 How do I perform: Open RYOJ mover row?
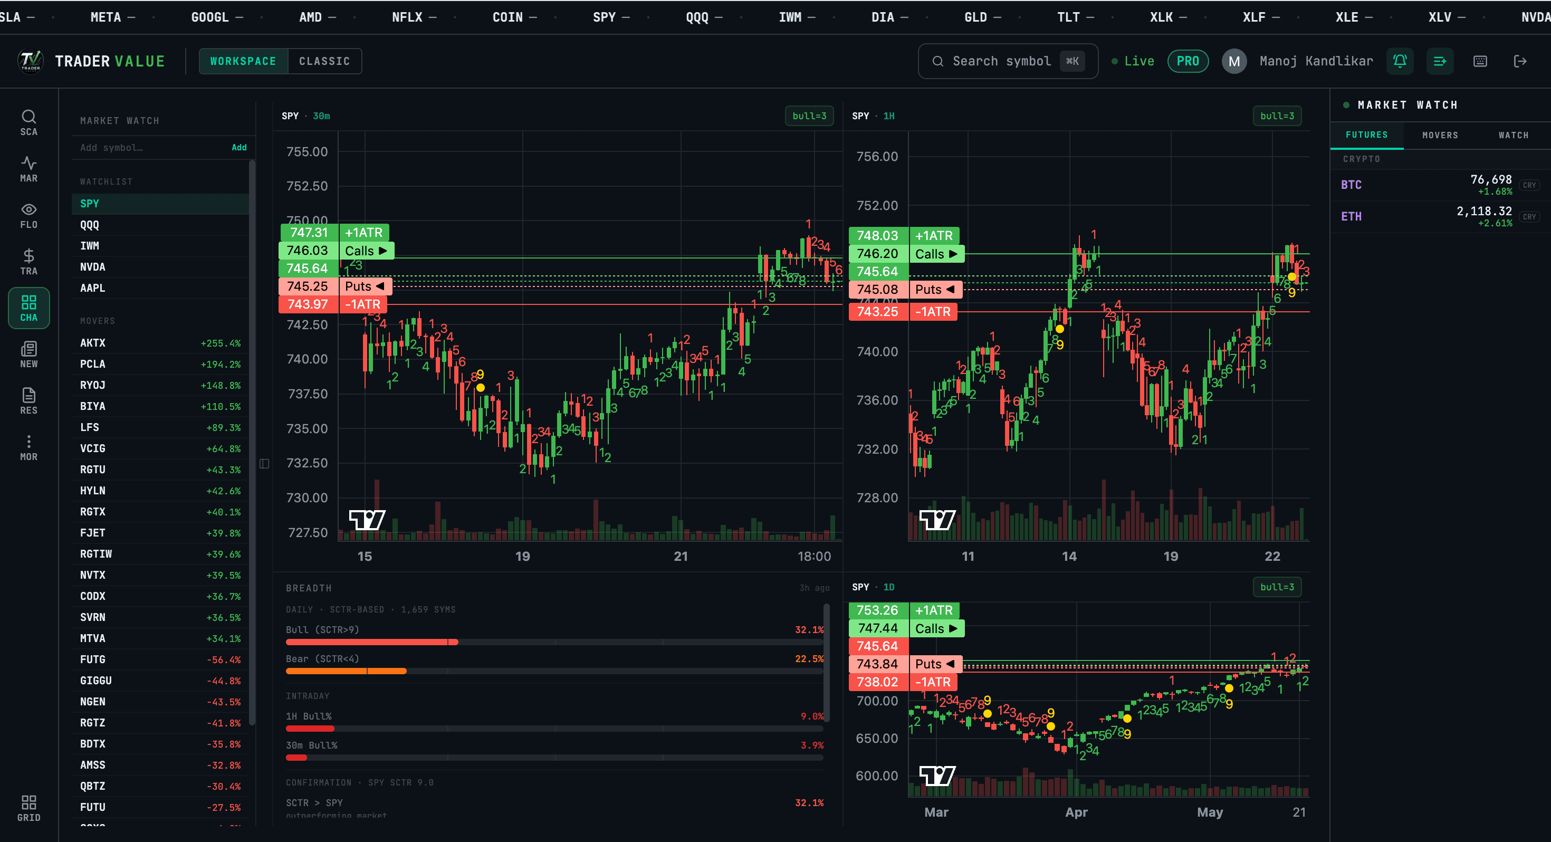click(x=160, y=385)
